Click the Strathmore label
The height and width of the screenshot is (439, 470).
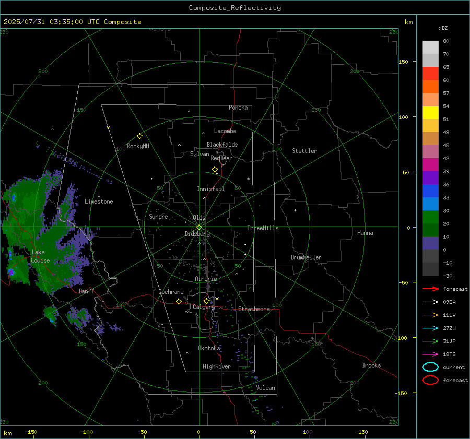point(254,309)
